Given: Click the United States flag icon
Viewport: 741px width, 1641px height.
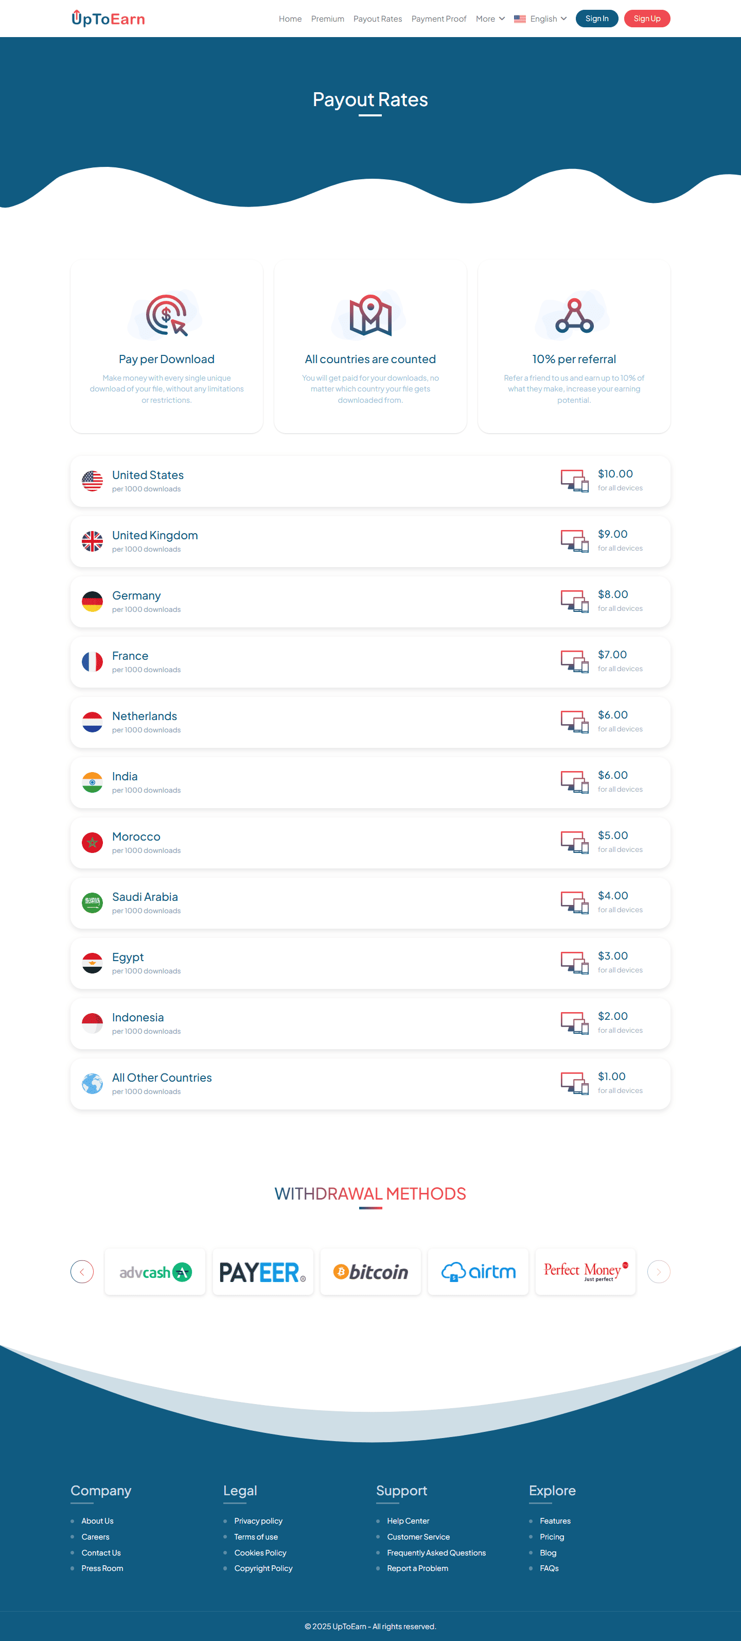Looking at the screenshot, I should coord(92,481).
